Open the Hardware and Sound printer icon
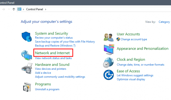The width and height of the screenshot is (171, 100). 27,68
